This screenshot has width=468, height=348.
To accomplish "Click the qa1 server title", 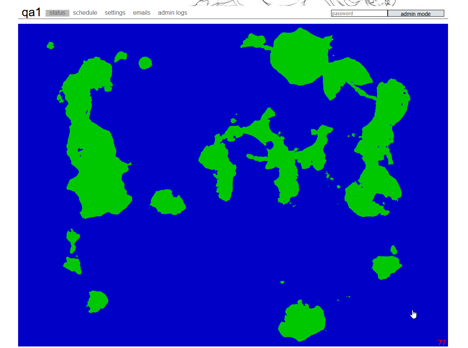I will (x=31, y=12).
